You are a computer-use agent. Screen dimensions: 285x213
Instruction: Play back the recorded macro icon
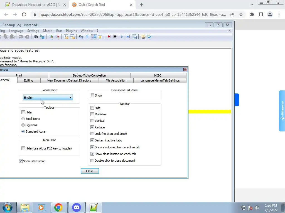click(x=121, y=37)
